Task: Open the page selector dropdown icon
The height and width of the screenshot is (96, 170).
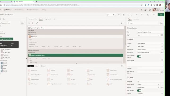Action: point(108,15)
